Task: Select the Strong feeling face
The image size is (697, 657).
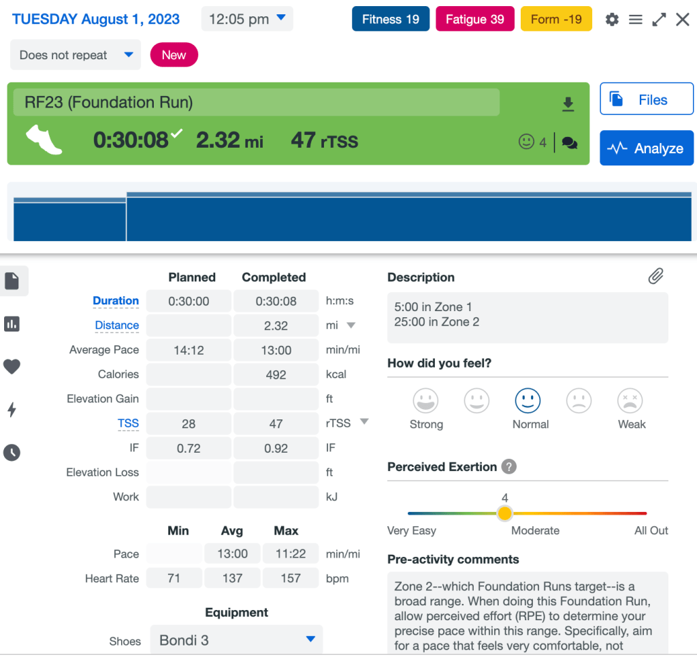Action: [426, 401]
